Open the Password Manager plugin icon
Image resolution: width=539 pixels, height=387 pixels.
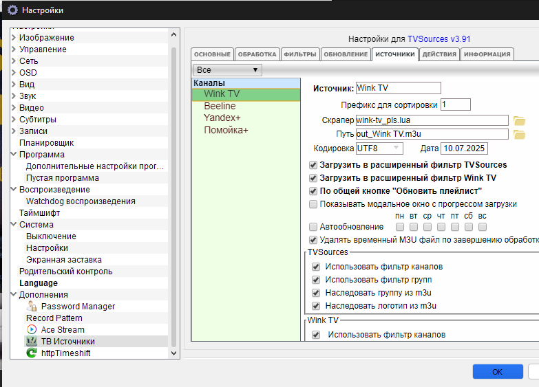tap(32, 307)
